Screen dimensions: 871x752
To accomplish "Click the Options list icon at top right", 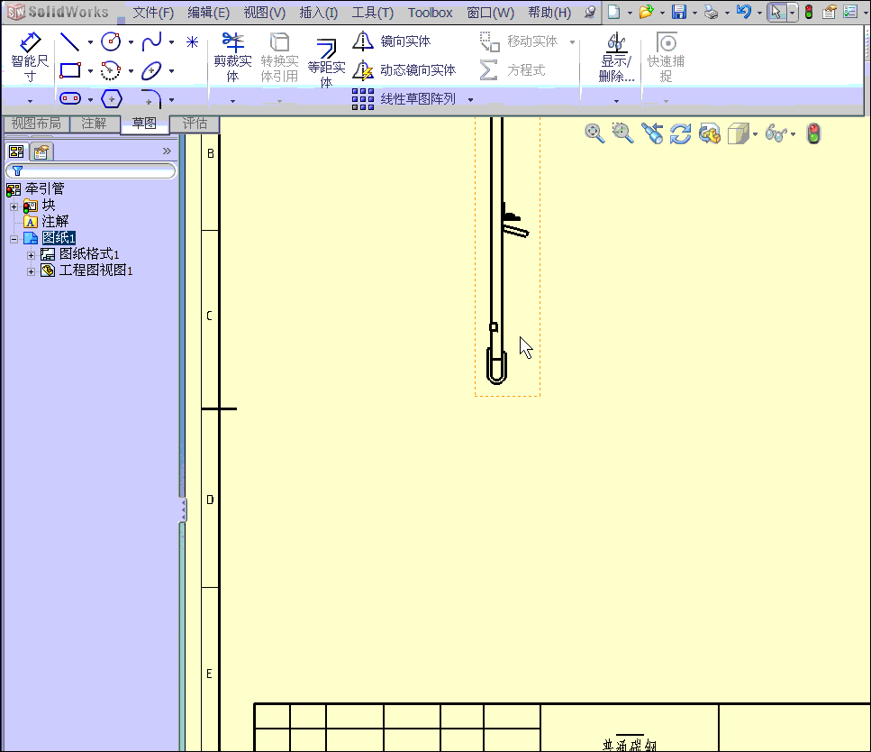I will pyautogui.click(x=850, y=12).
